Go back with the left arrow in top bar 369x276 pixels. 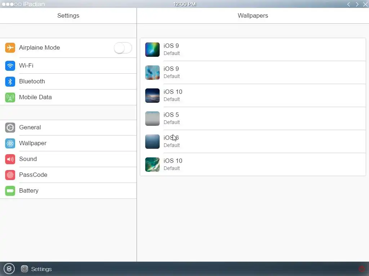click(349, 4)
